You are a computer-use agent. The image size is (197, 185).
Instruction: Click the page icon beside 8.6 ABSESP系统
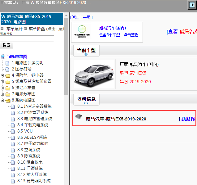coord(13,138)
